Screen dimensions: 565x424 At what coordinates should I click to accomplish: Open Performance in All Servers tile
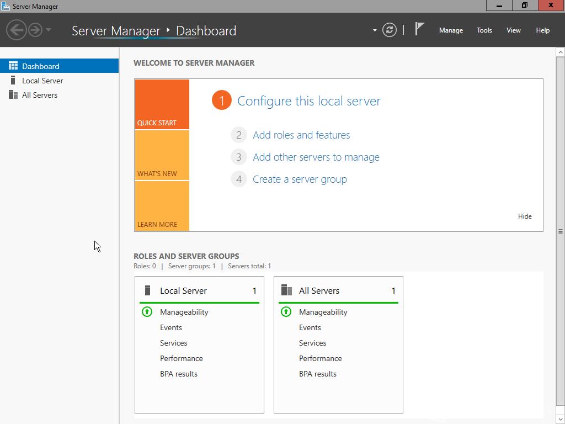click(x=321, y=358)
